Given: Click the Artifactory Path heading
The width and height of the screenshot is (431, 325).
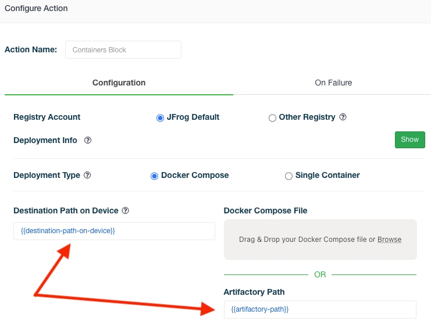Looking at the screenshot, I should [x=254, y=291].
